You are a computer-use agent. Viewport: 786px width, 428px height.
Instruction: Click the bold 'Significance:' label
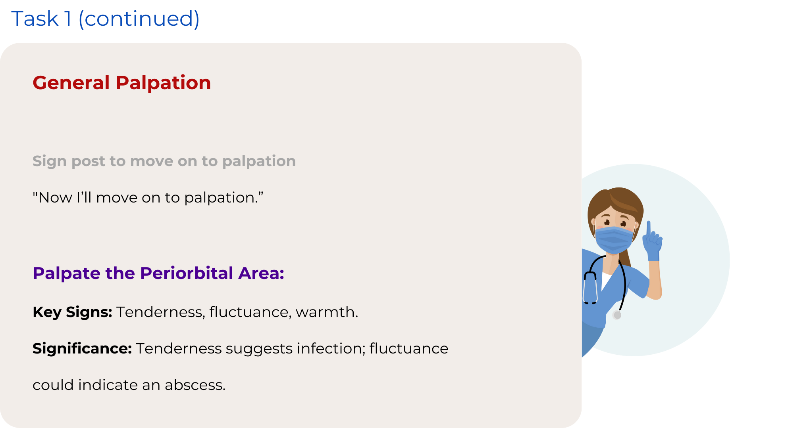tap(82, 349)
